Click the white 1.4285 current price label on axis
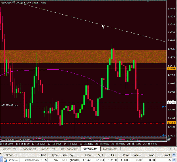177x162 pixels. point(171,103)
